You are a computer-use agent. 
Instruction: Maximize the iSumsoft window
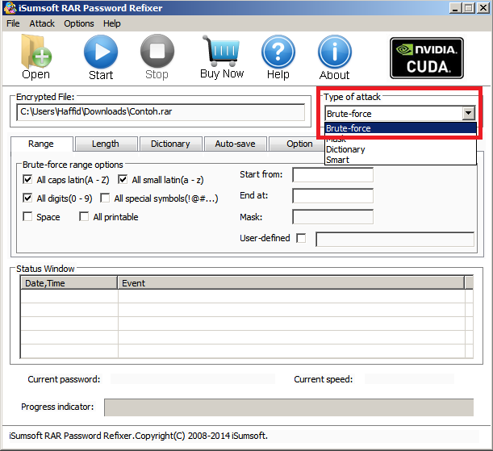(469, 8)
